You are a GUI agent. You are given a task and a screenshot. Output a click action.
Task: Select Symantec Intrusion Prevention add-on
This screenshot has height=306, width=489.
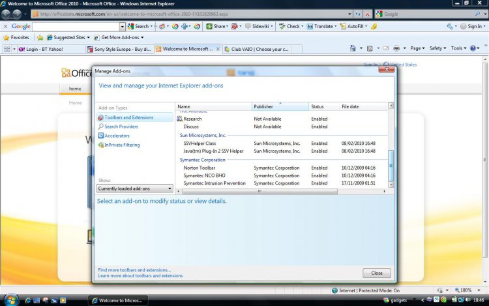point(282,183)
